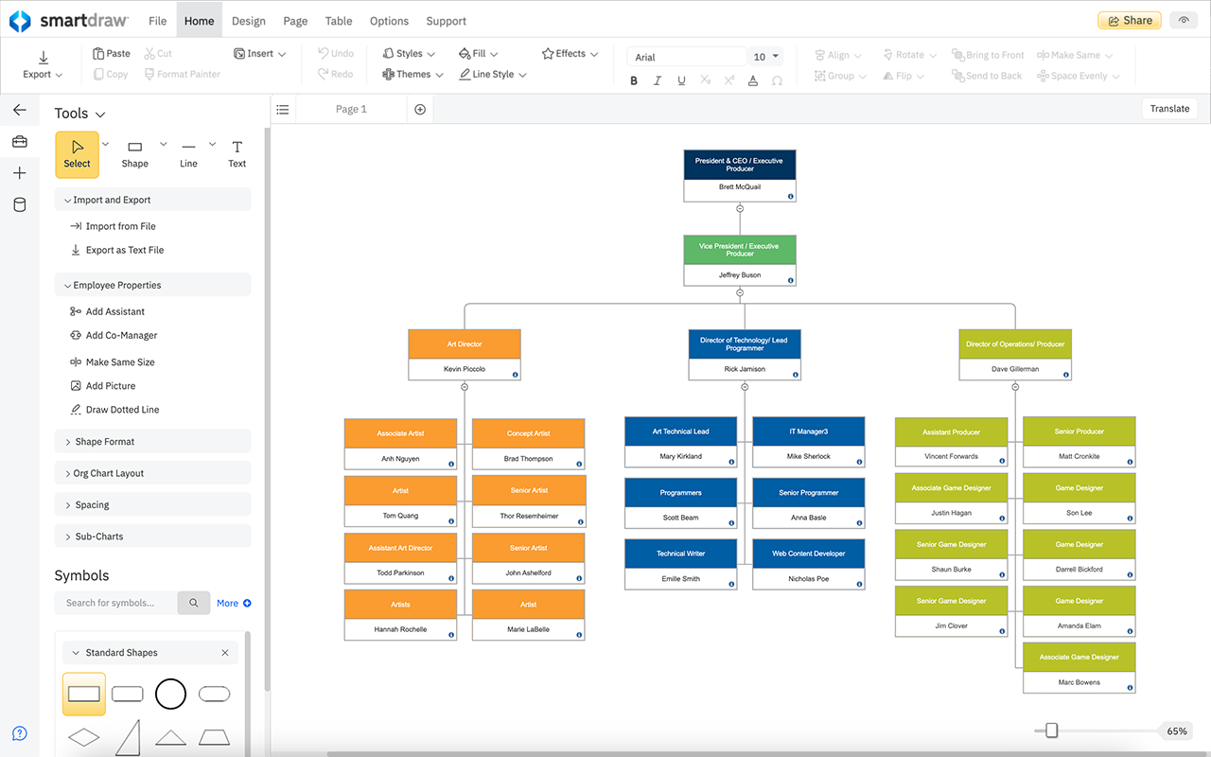
Task: Click the zoom slider handle
Action: (x=1051, y=731)
